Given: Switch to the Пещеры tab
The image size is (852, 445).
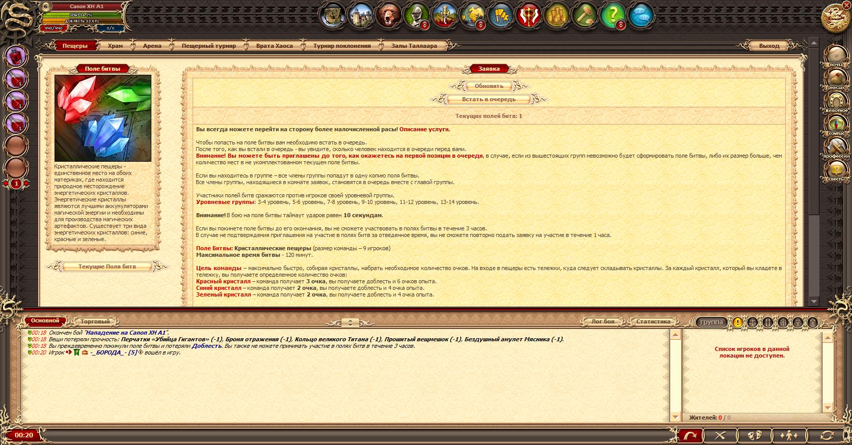Looking at the screenshot, I should click(75, 46).
